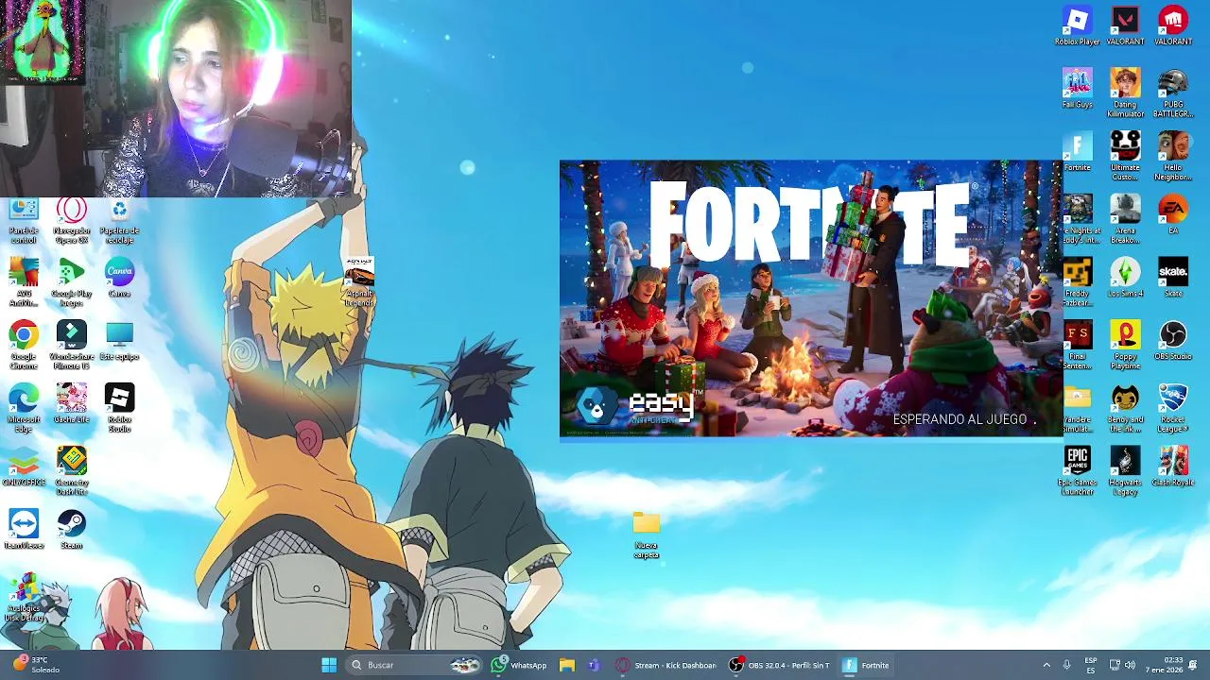1210x680 pixels.
Task: Select the AVG AntiVirus desktop icon
Action: point(24,282)
